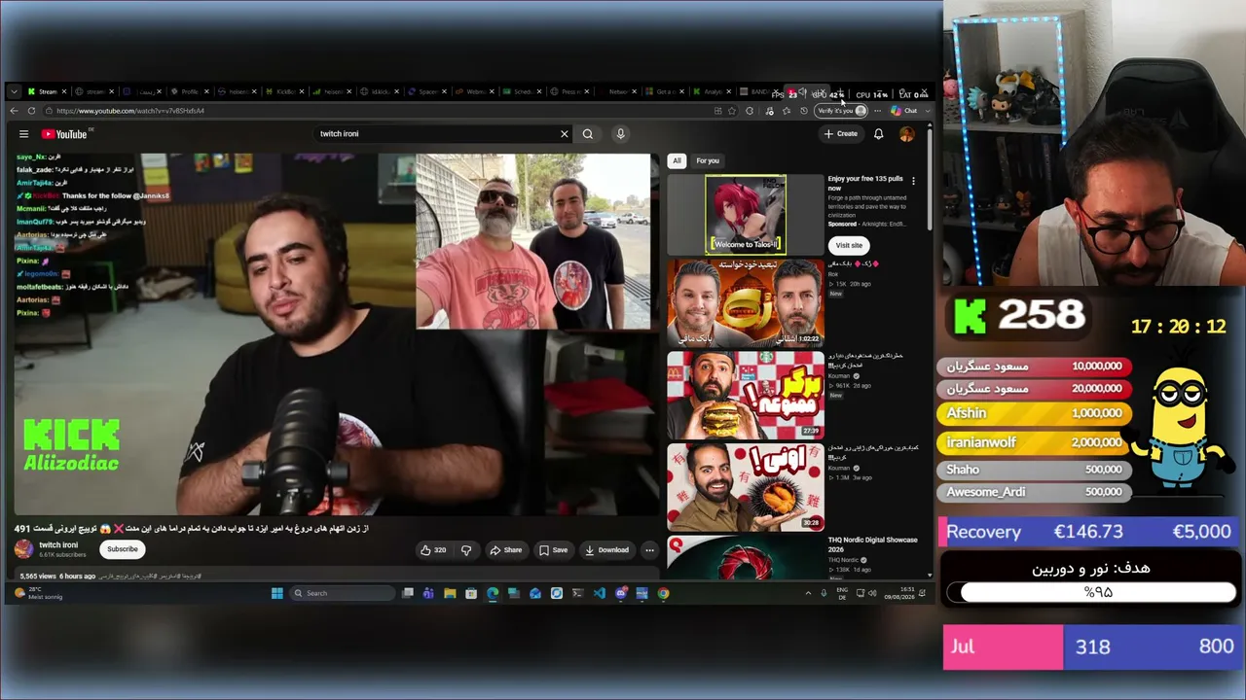The height and width of the screenshot is (700, 1246).
Task: Open Visual Studio Code from the taskbar
Action: click(599, 593)
